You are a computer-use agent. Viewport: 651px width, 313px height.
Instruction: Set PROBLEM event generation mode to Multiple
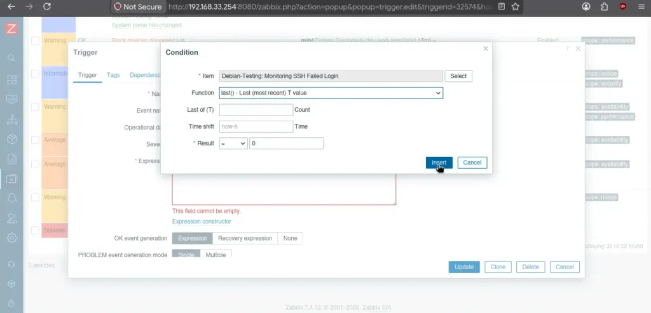216,255
